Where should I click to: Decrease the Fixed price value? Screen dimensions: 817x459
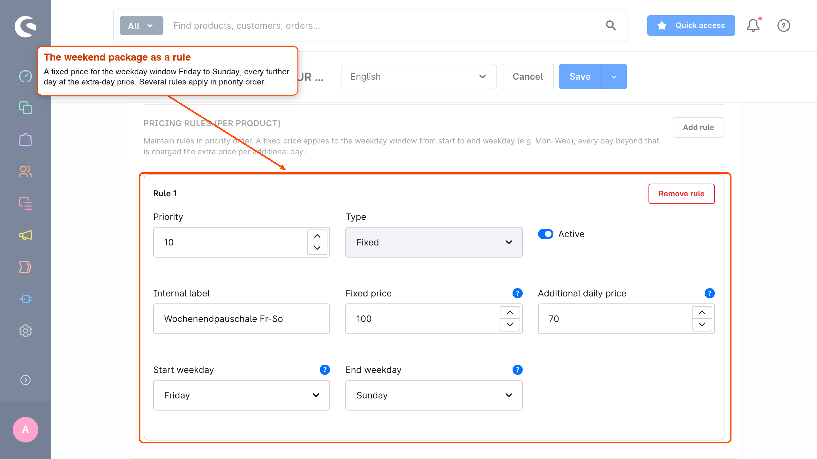coord(510,324)
